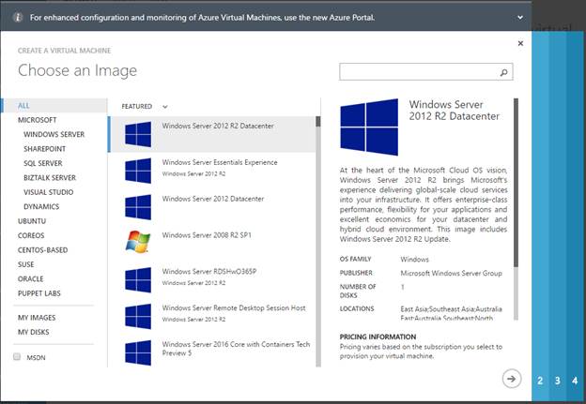This screenshot has width=586, height=404.
Task: Click the Windows Server 2012 Datacenter icon
Action: point(138,206)
